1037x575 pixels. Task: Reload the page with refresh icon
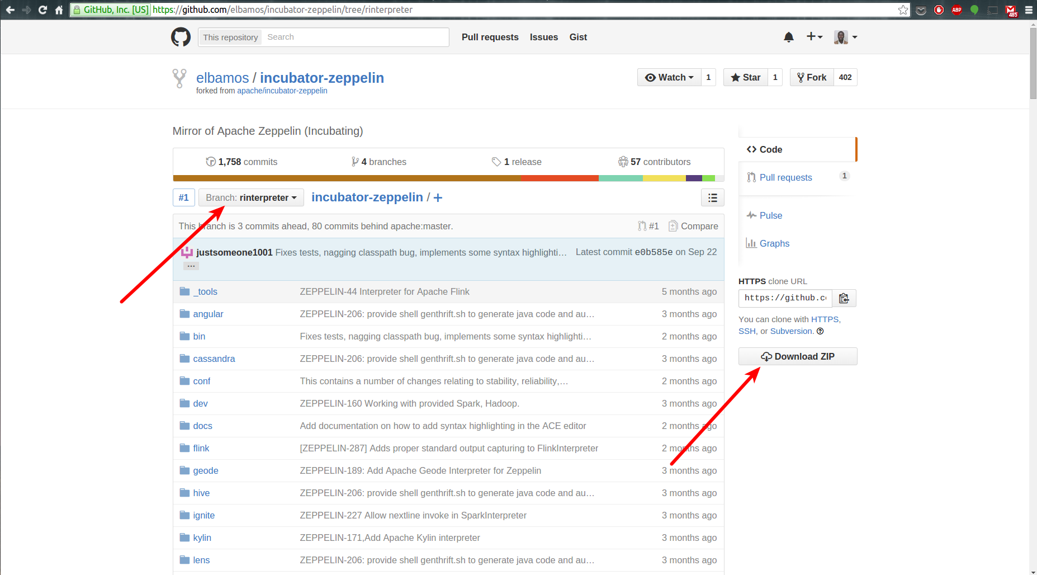(x=42, y=10)
